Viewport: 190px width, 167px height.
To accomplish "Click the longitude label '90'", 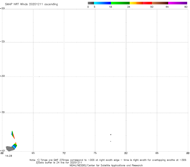I will (x=188, y=153).
